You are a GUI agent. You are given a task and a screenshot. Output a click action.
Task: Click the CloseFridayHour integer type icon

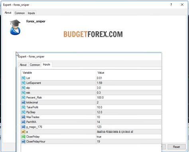point(24,142)
